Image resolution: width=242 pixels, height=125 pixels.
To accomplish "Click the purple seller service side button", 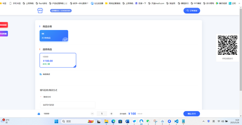I will (4, 34).
